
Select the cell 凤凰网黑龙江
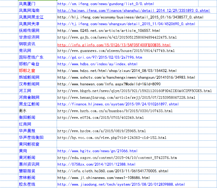coord(38,17)
